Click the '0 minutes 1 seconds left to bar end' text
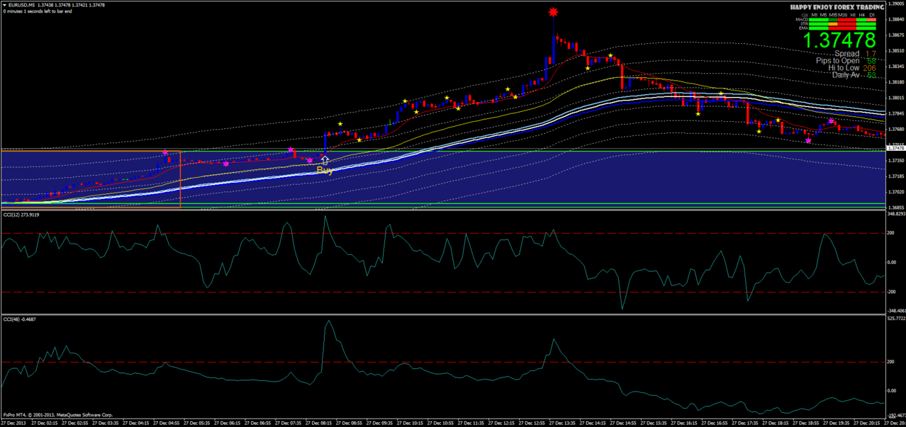 (38, 12)
